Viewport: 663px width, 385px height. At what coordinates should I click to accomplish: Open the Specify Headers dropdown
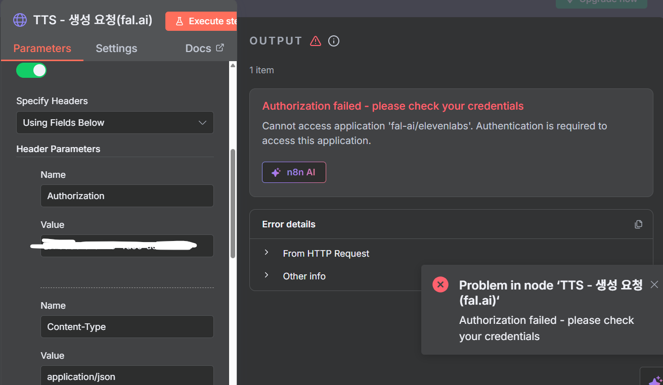(x=115, y=123)
